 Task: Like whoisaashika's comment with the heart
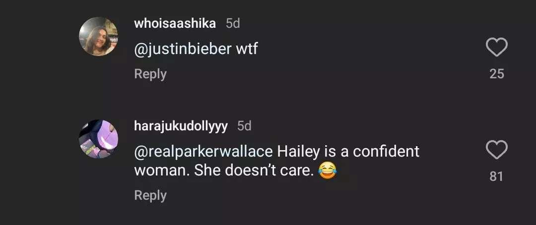(496, 48)
